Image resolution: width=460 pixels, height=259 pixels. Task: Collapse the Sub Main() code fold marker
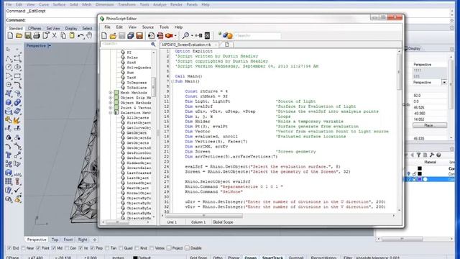(x=172, y=81)
